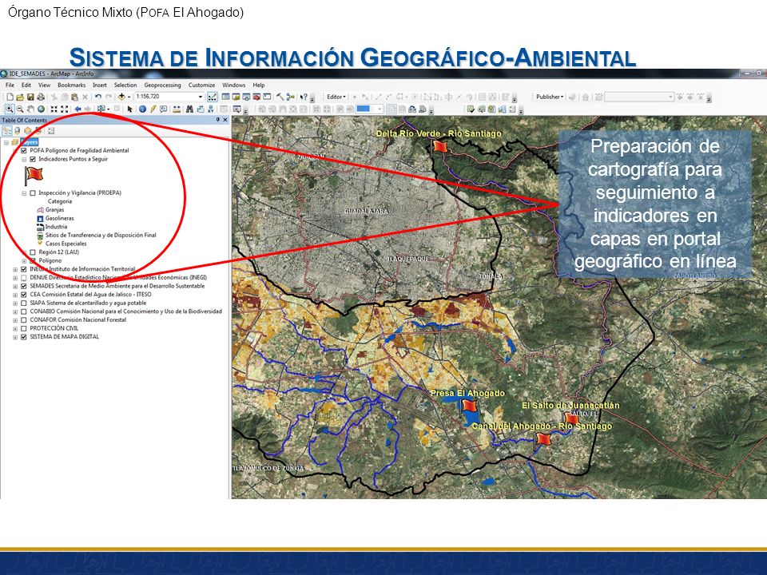Launch ModelBuilder from the toolbar
Screen dimensions: 767x575
pos(291,97)
